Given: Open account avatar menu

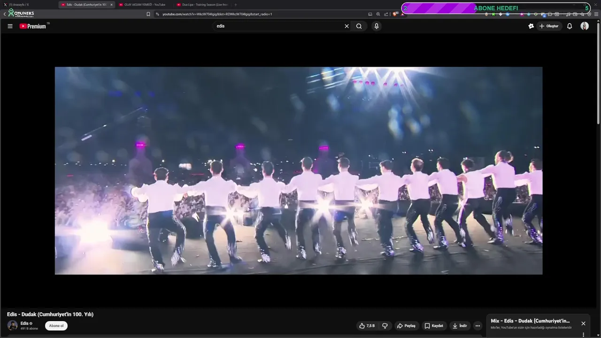Looking at the screenshot, I should point(585,26).
